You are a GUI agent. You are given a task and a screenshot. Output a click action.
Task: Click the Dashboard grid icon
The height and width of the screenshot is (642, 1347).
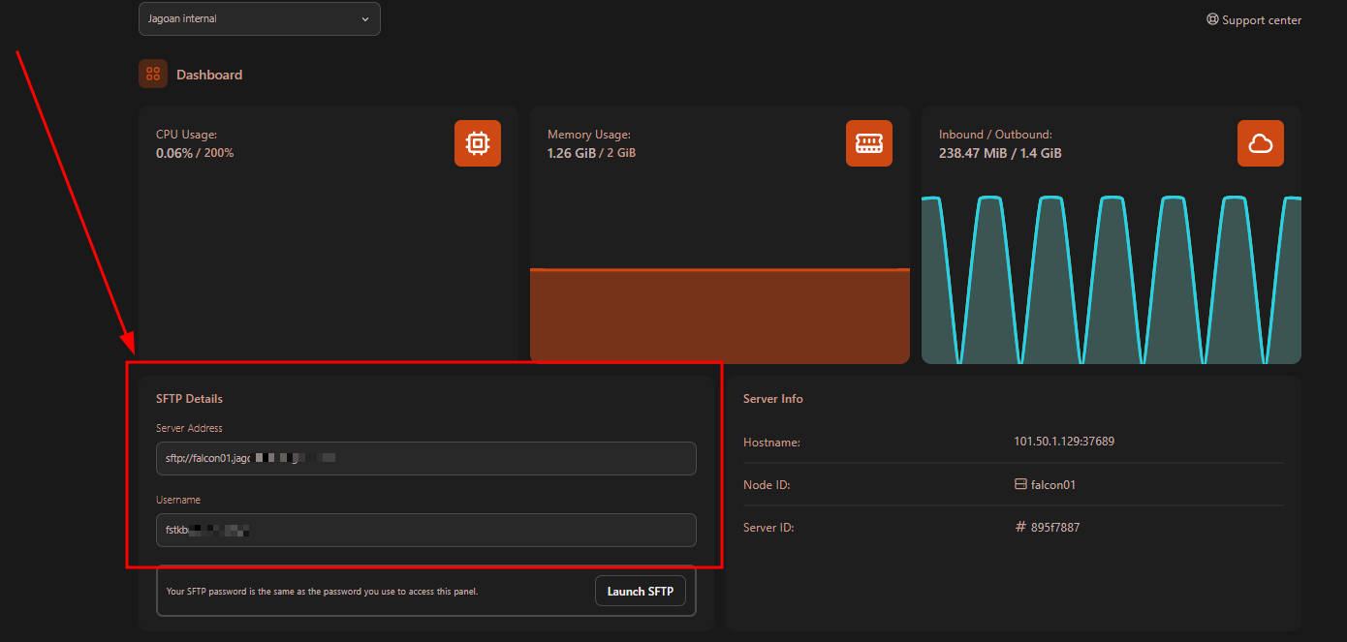point(153,74)
